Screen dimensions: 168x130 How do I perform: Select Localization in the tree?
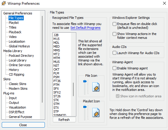[17, 41]
